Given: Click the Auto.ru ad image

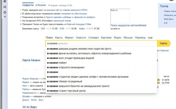Looking at the screenshot, I should click(120, 16).
